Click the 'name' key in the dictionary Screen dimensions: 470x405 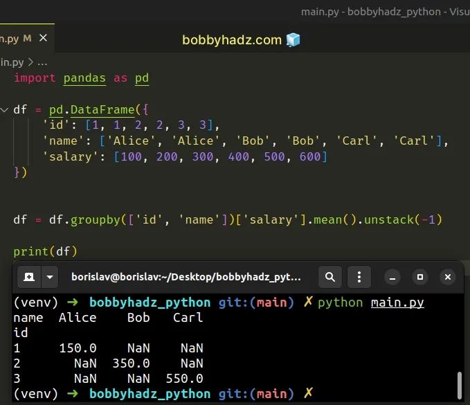pos(63,141)
